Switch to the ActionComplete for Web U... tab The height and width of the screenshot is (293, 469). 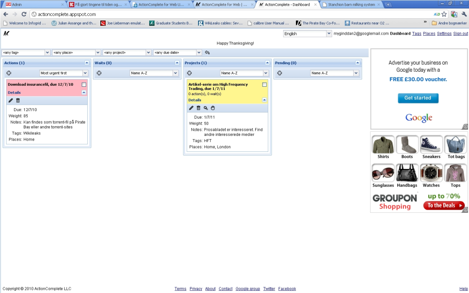[160, 5]
